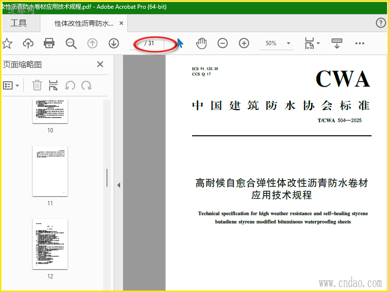The width and height of the screenshot is (389, 292).
Task: Open the 工具 tab
Action: pyautogui.click(x=18, y=23)
